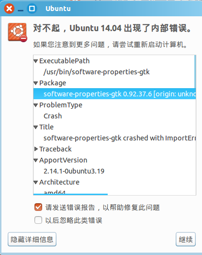Enable ignore future errors of this type
Image resolution: width=202 pixels, height=255 pixels.
pyautogui.click(x=38, y=220)
